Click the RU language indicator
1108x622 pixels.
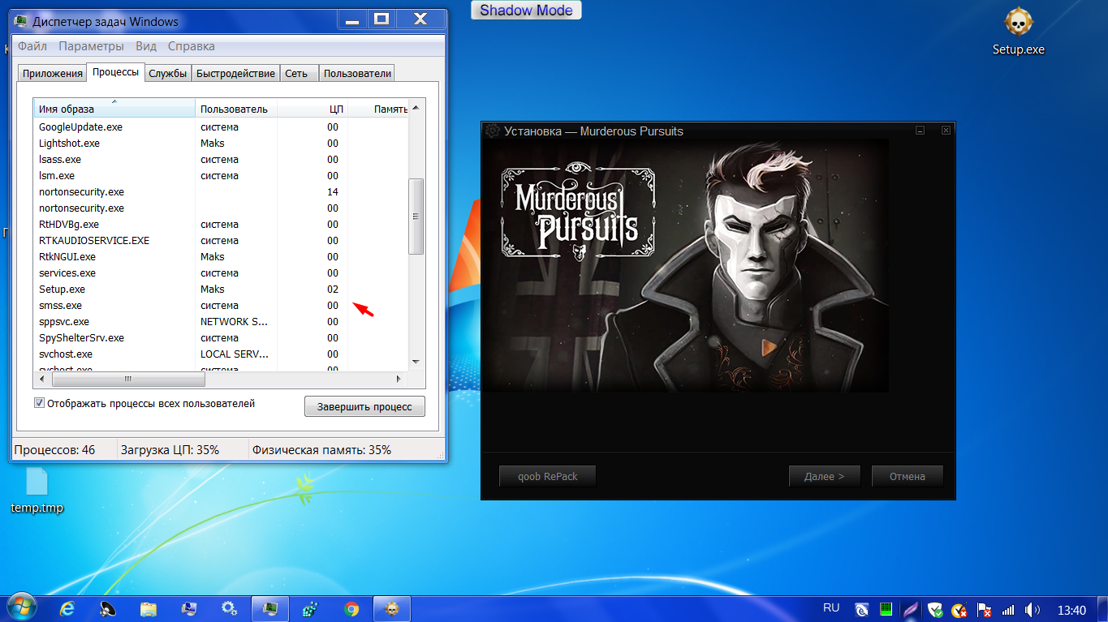tap(831, 607)
